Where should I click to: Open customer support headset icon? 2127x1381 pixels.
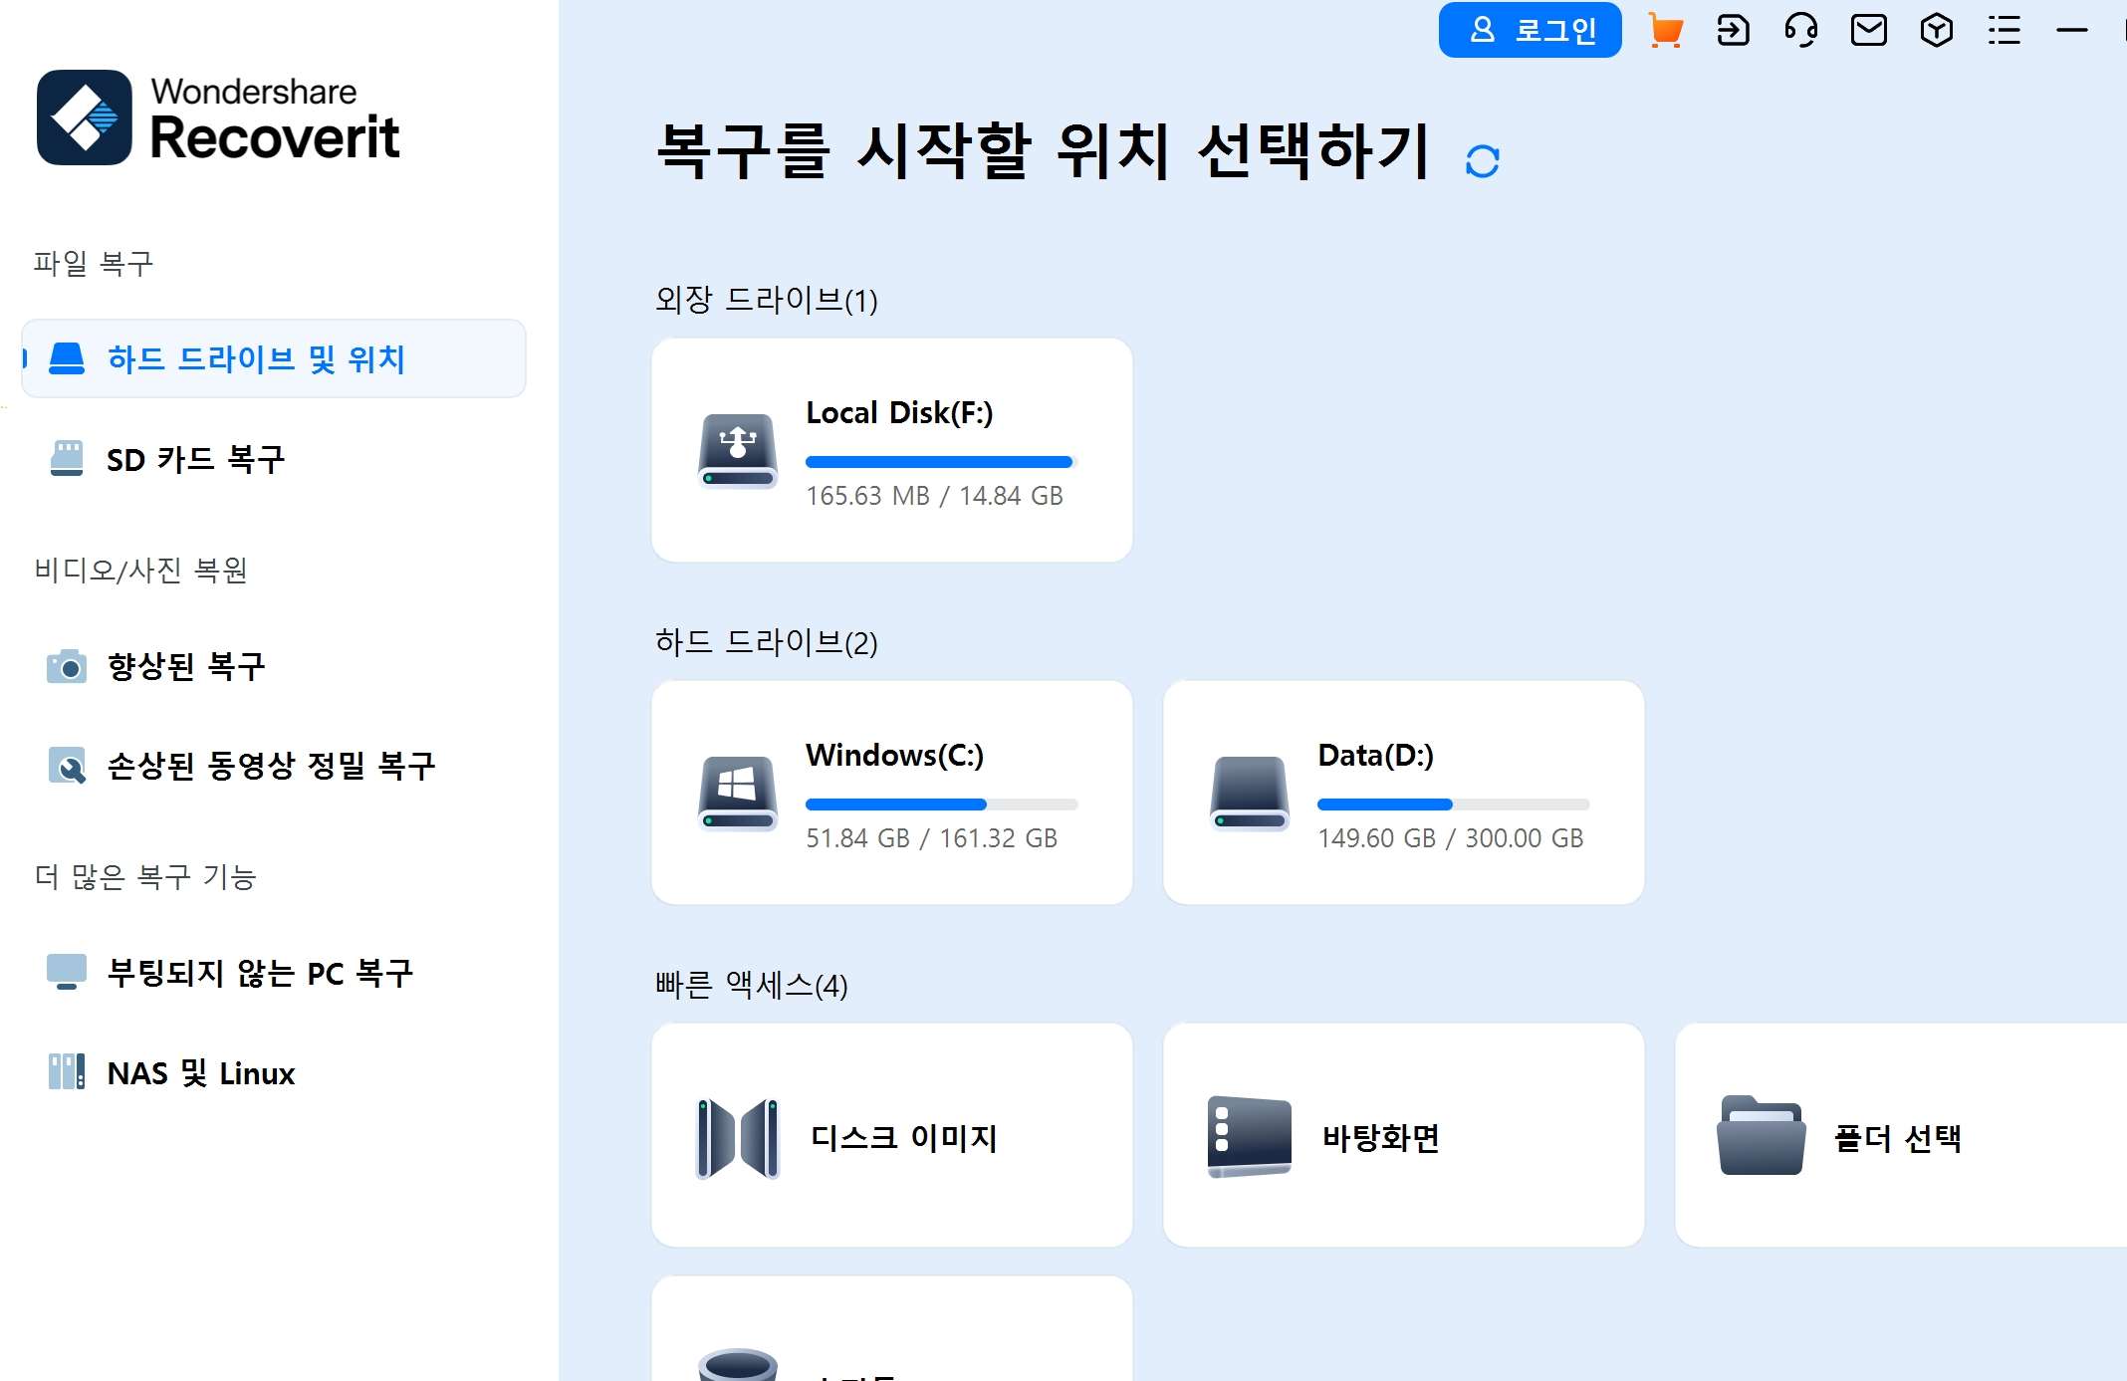(1800, 31)
